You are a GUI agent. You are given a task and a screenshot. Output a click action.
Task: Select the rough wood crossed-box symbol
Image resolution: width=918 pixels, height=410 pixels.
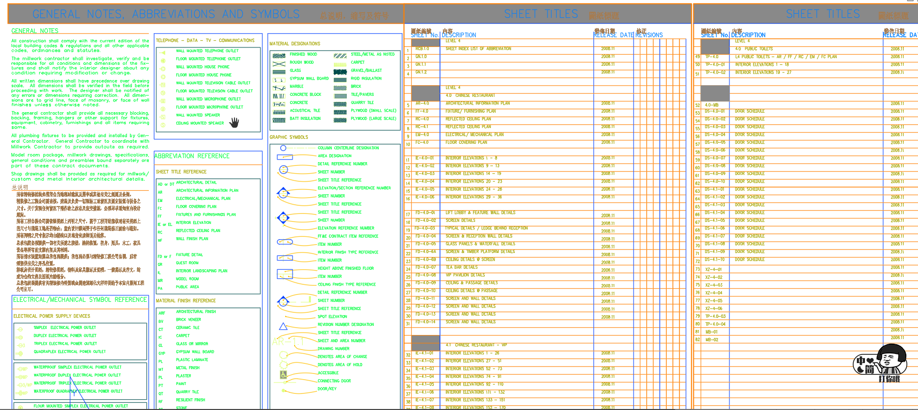(279, 63)
